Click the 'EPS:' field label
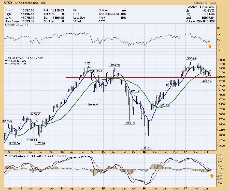Viewport: 229px width, 191px height. [76, 14]
